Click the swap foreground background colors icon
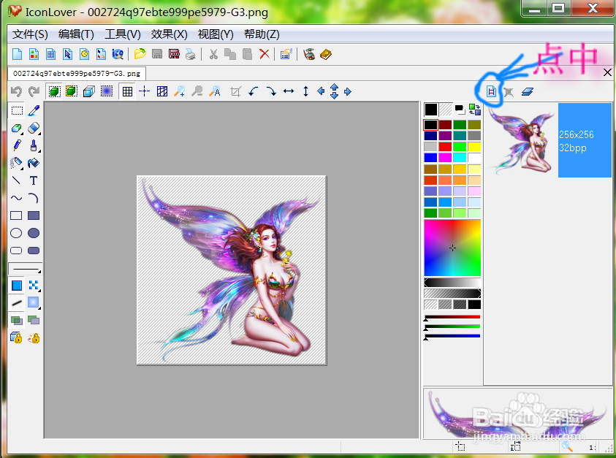This screenshot has width=616, height=458. point(474,109)
